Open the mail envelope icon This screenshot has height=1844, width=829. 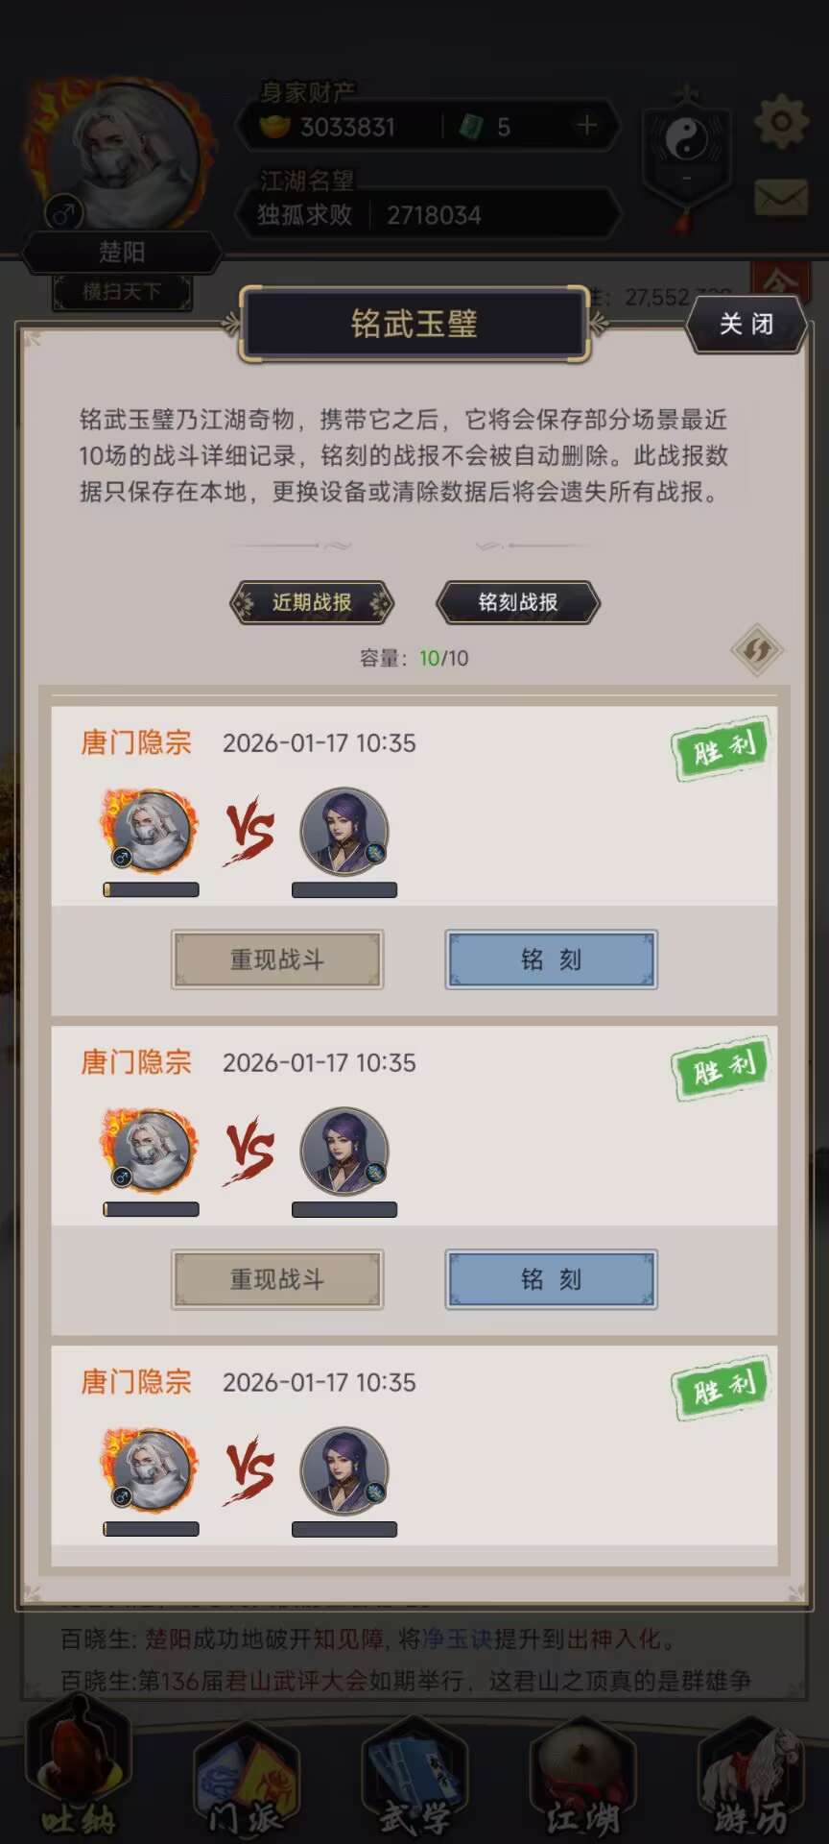point(781,198)
